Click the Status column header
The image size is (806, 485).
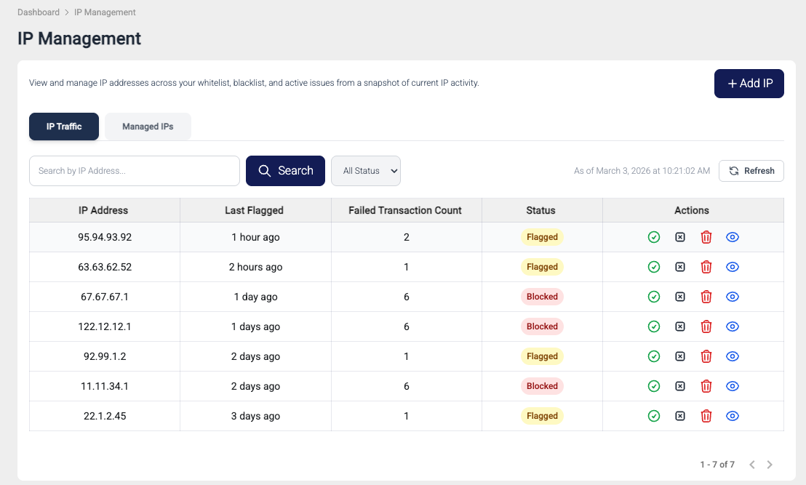pos(542,210)
